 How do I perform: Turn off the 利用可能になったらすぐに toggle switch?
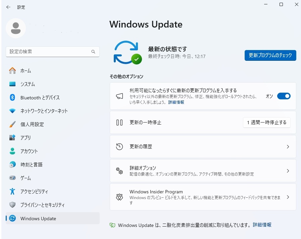pyautogui.click(x=284, y=96)
